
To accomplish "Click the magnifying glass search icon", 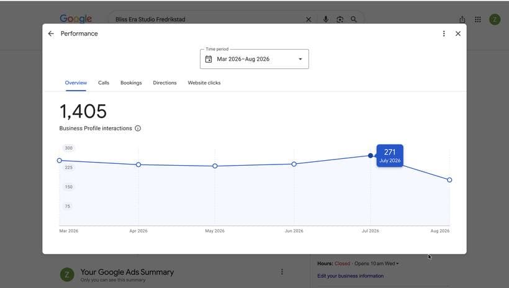I will coord(354,19).
